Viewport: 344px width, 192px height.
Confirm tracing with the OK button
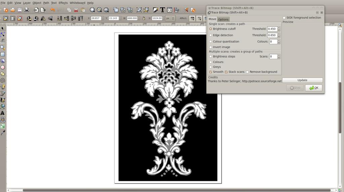313,88
